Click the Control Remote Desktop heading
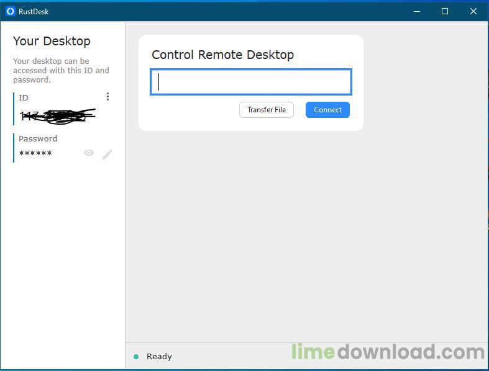Screen dimensions: 489x371 point(222,55)
